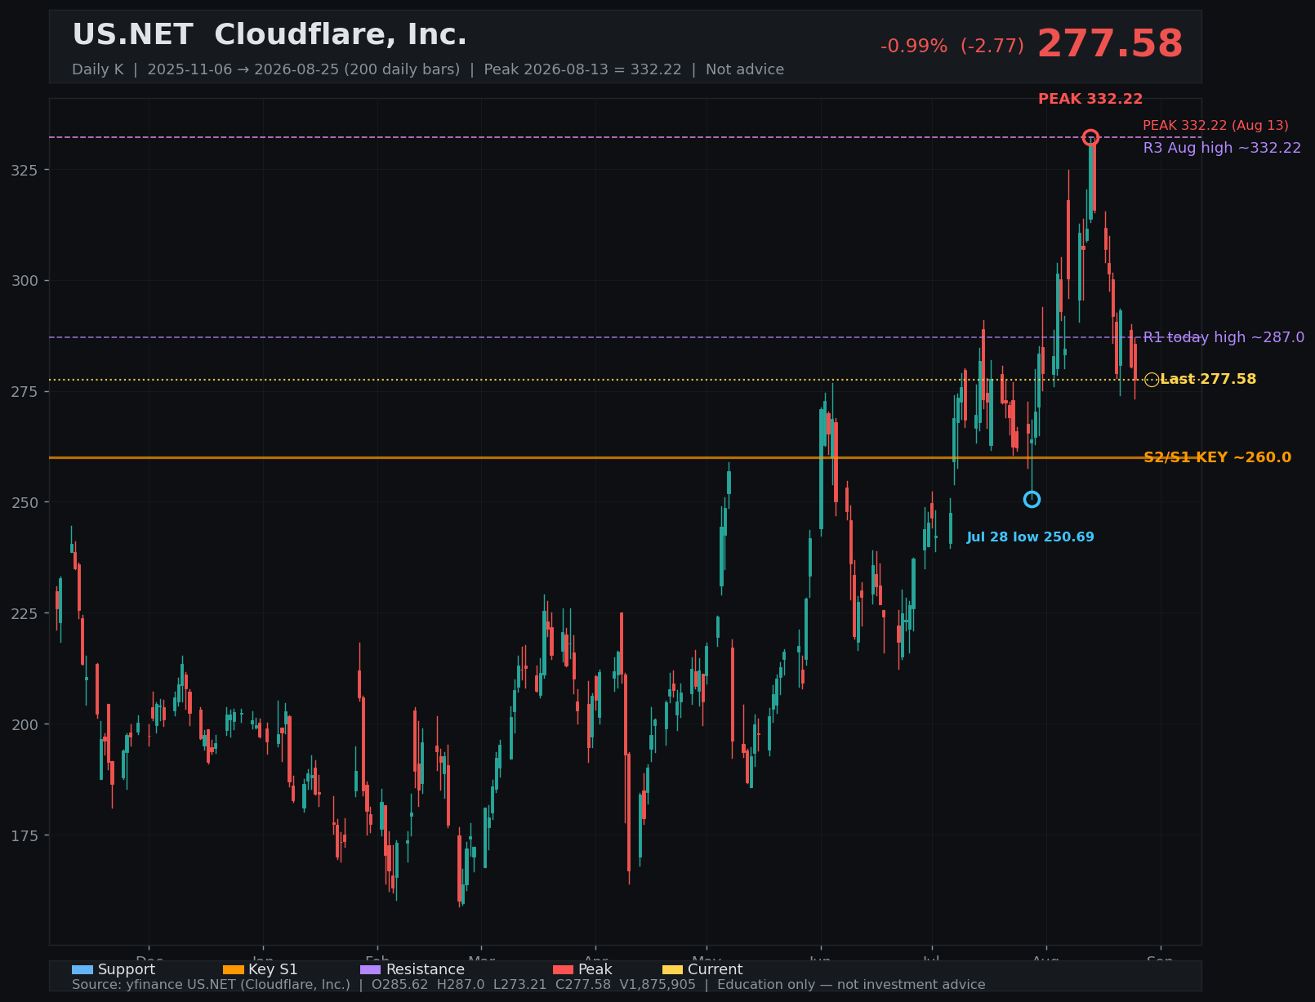Click the yellow Last price circle marker
The image size is (1315, 1002).
(1152, 380)
